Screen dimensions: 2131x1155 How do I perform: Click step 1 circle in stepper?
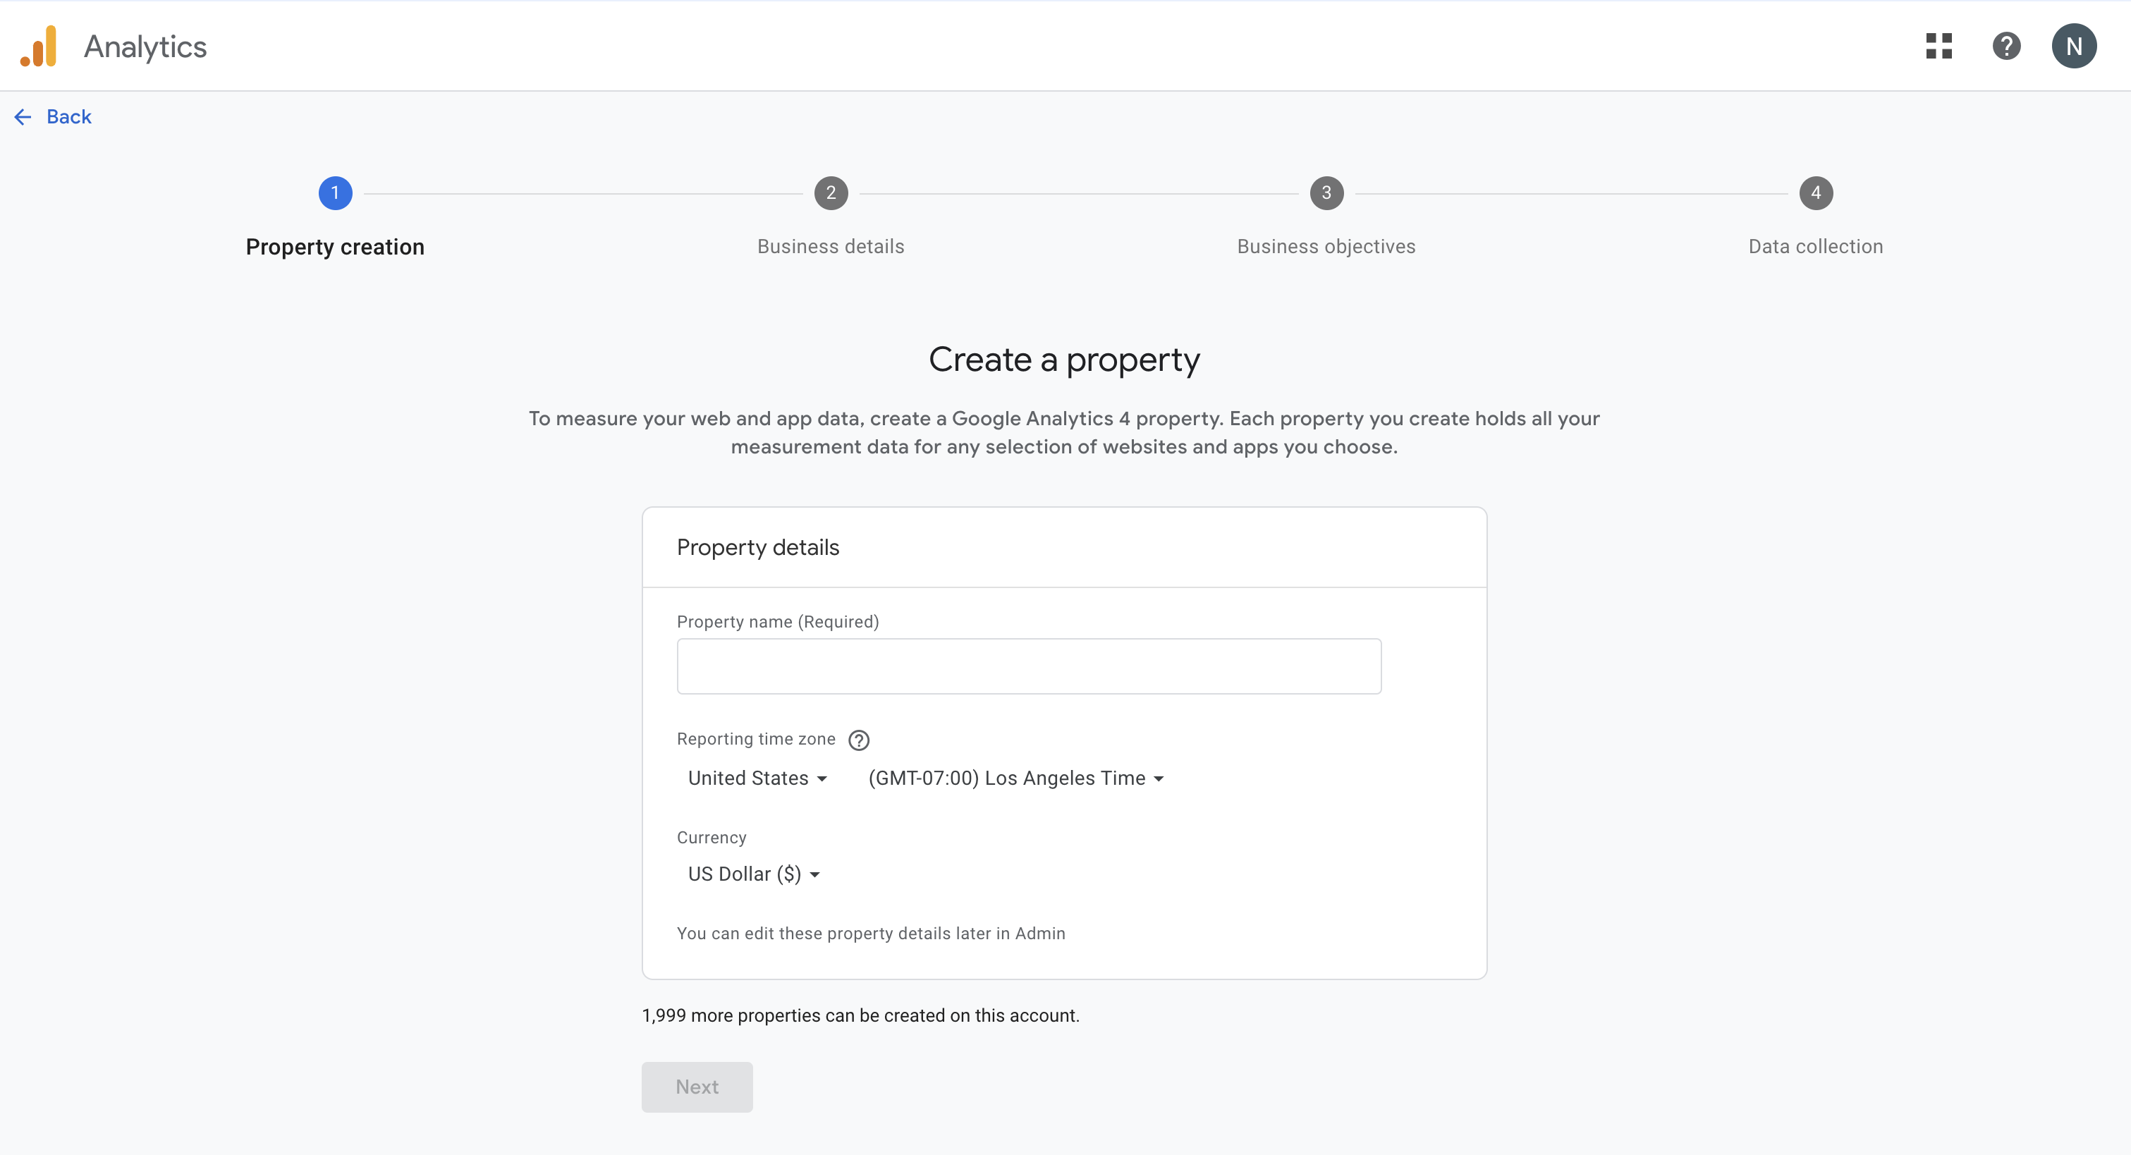335,194
